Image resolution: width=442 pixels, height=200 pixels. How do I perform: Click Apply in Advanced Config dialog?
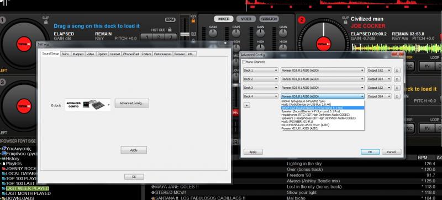(253, 152)
